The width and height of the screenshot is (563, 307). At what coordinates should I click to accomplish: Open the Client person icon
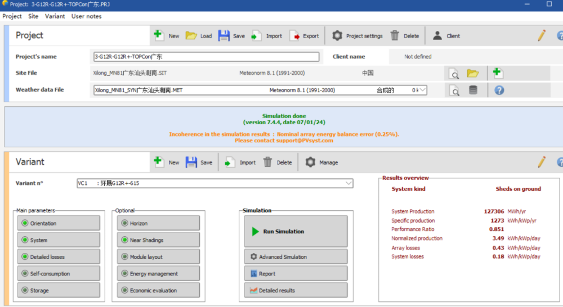(437, 36)
